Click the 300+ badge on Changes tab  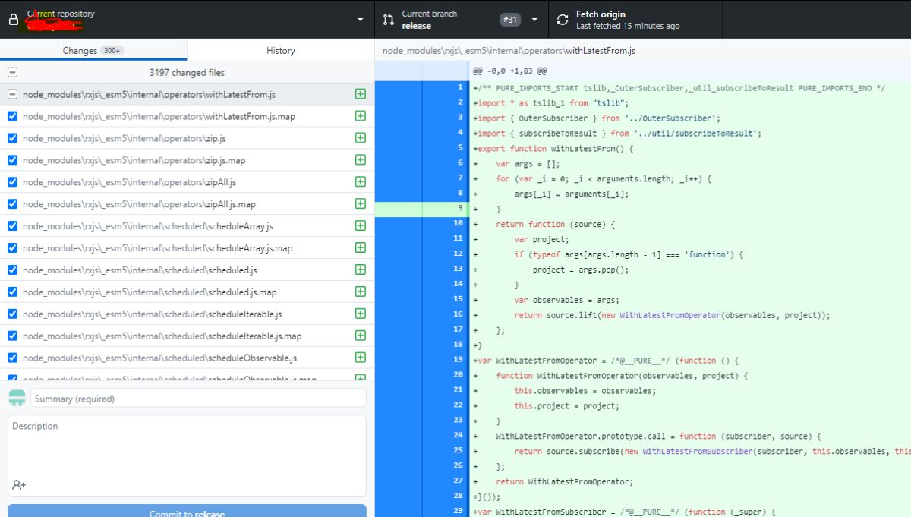click(112, 50)
